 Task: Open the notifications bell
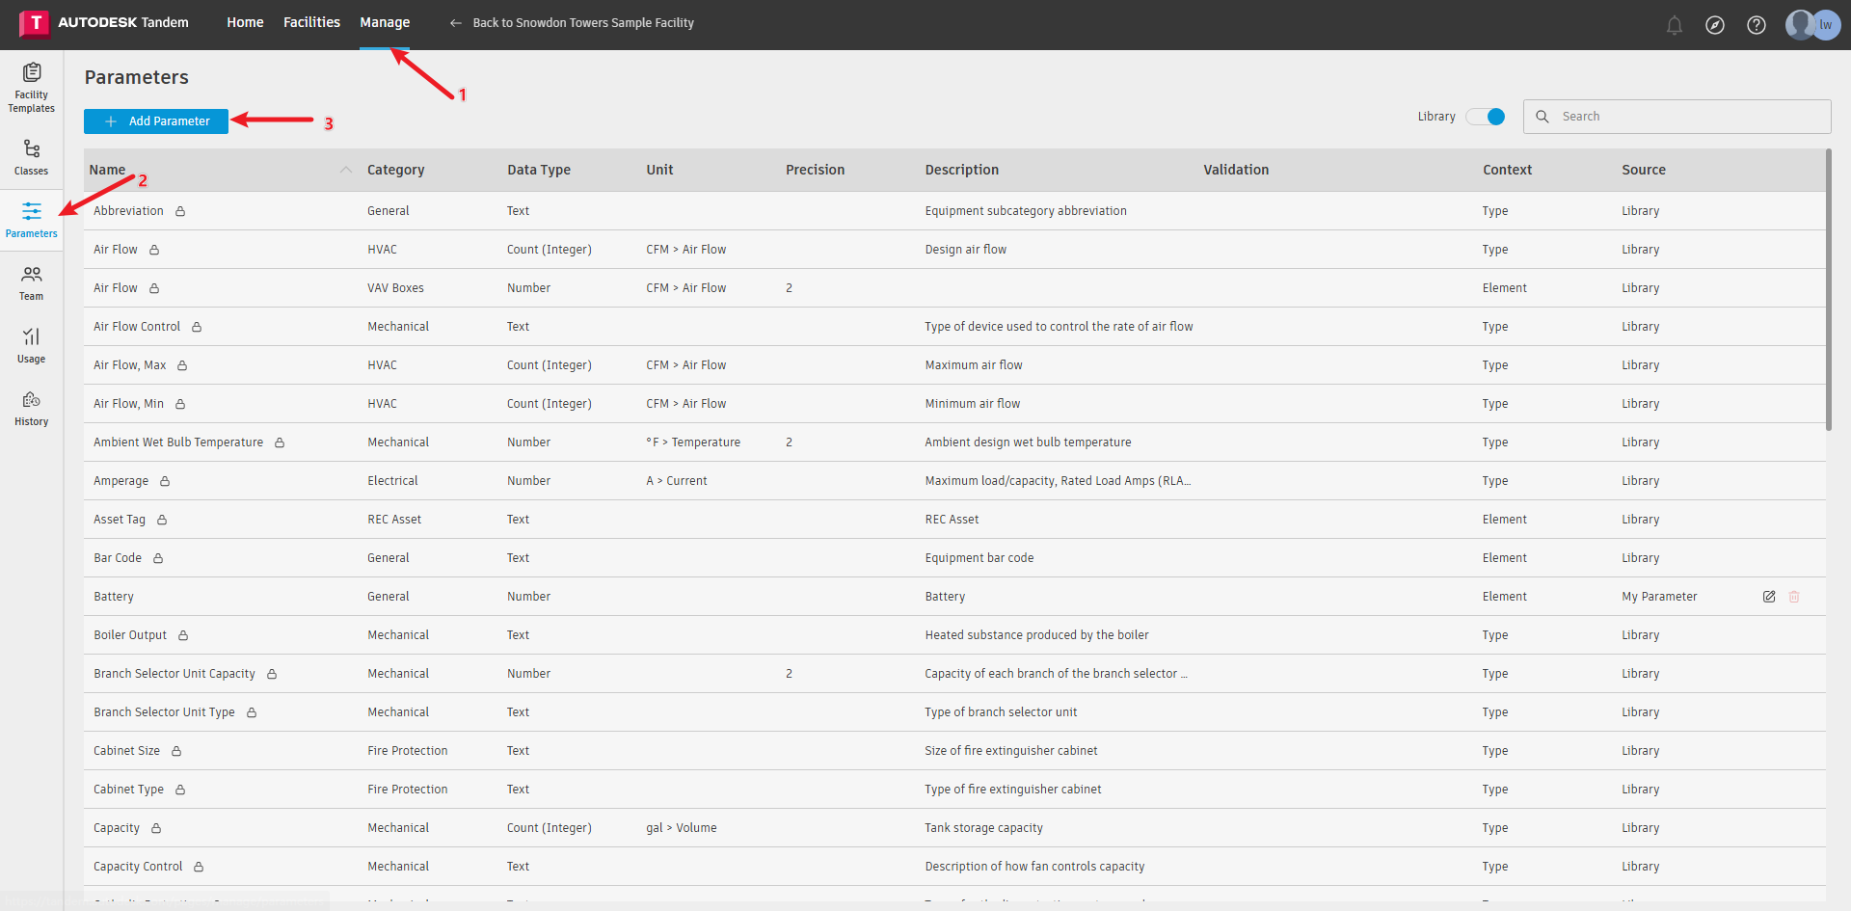pyautogui.click(x=1675, y=26)
